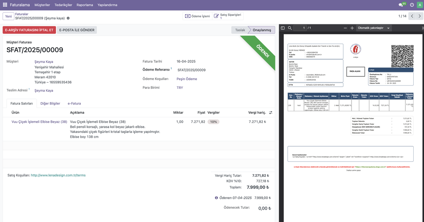The height and width of the screenshot is (222, 424).
Task: Open the Yapılandırma menu
Action: [x=107, y=5]
